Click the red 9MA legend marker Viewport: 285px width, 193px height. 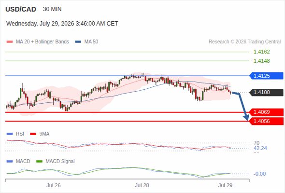[33, 134]
